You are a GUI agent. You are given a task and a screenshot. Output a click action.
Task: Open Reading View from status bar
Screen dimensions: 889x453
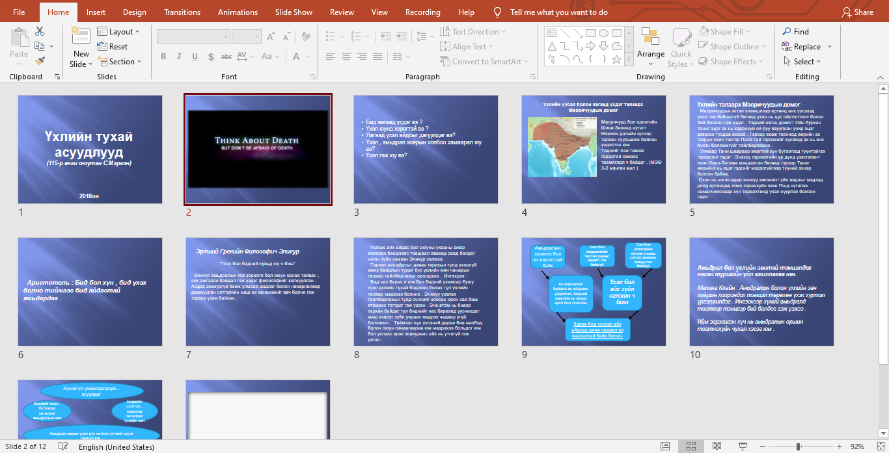pyautogui.click(x=716, y=447)
